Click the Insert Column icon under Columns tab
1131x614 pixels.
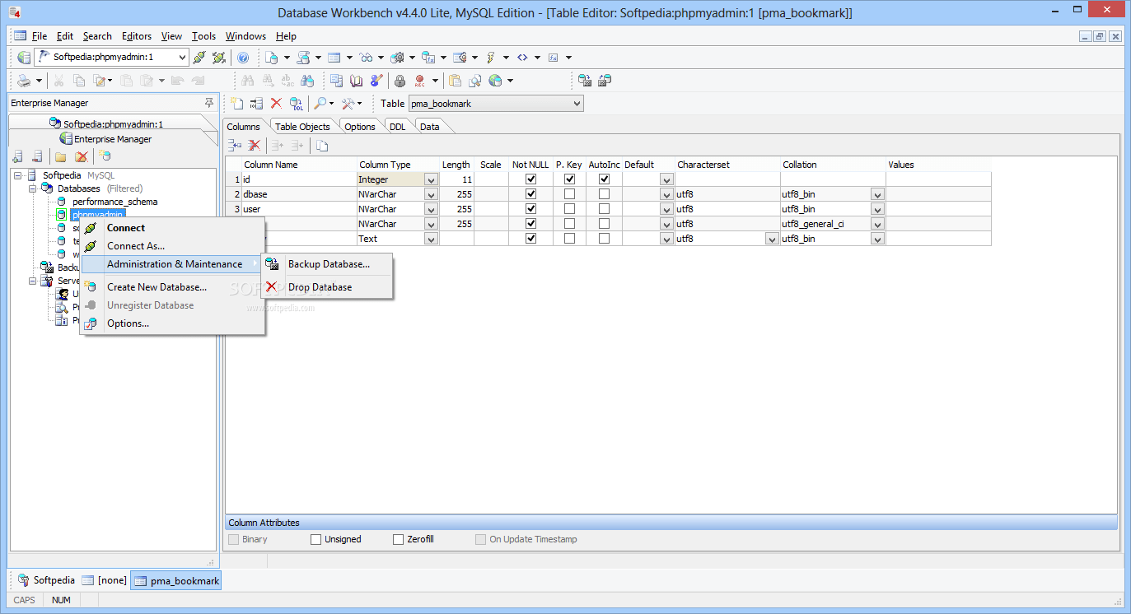(235, 146)
